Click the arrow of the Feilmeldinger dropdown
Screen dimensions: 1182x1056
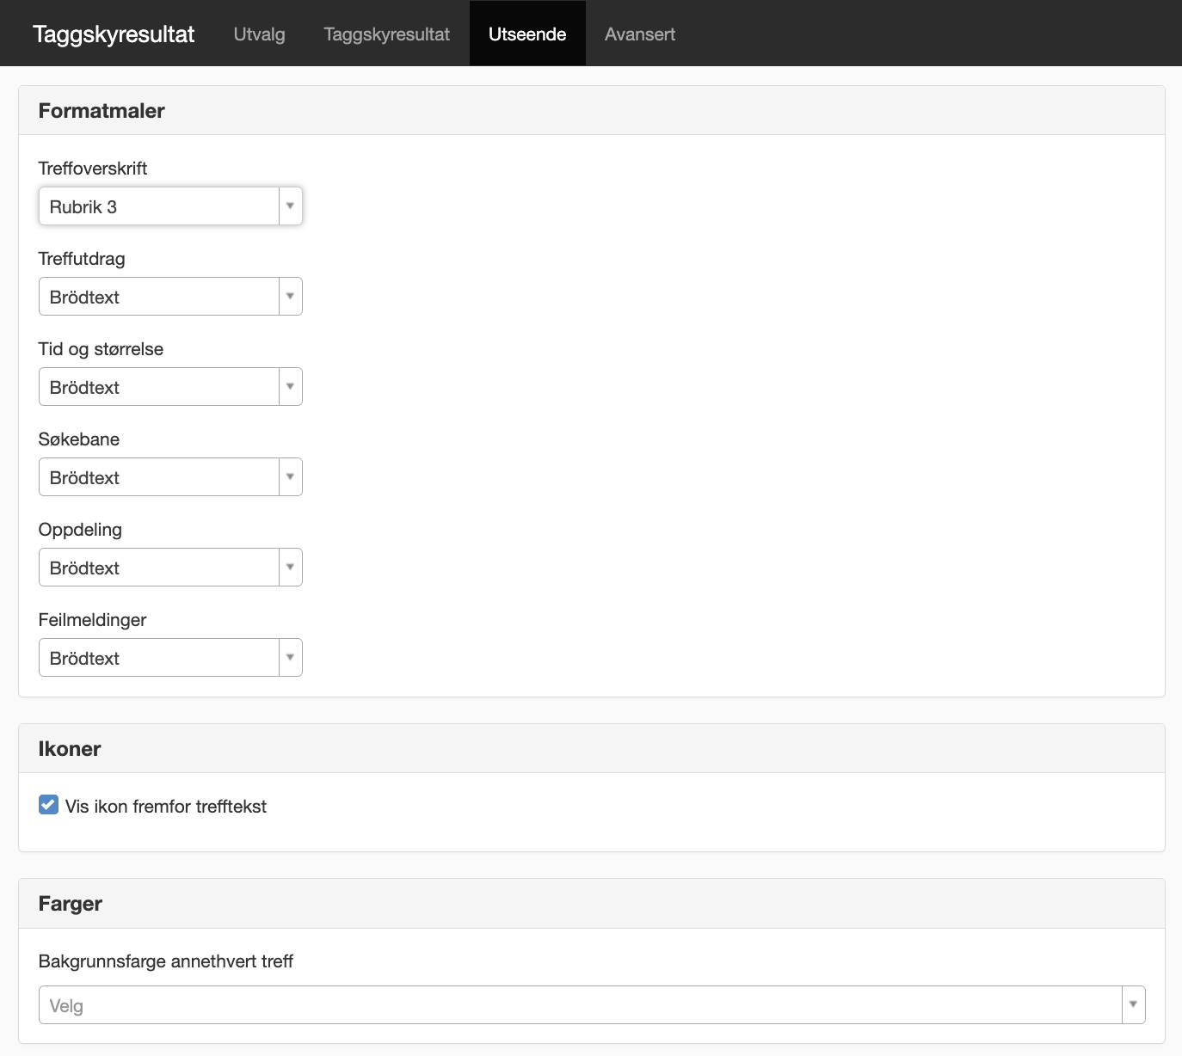tap(291, 658)
